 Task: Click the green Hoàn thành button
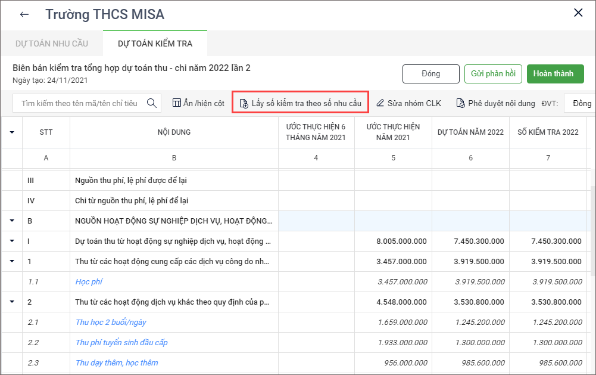[555, 74]
